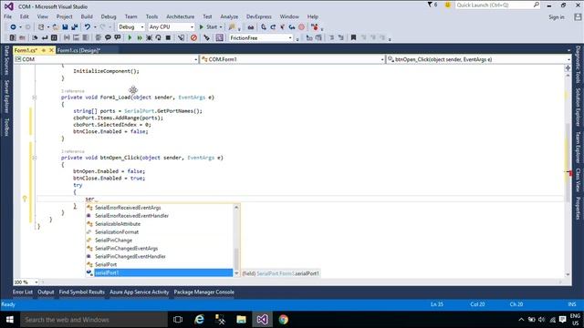Screen dimensions: 584x328
Task: Click the Open File folder icon
Action: [x=56, y=27]
